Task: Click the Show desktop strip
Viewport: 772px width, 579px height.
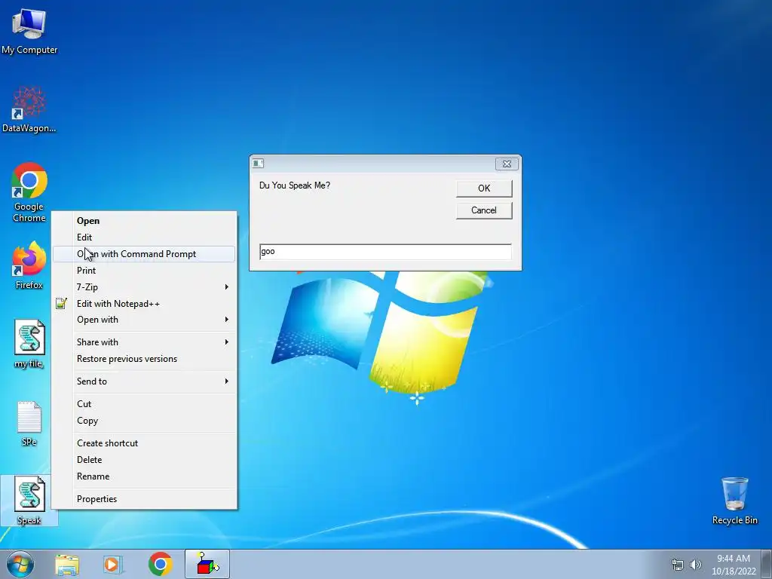Action: (767, 564)
